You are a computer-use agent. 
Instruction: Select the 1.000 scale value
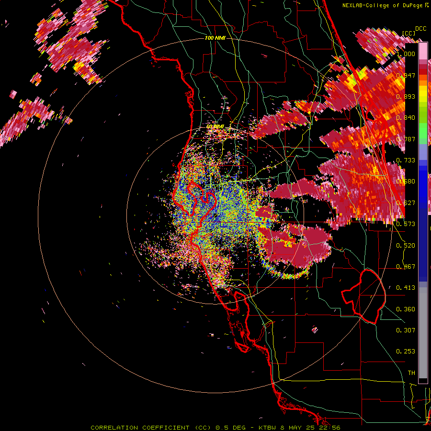pos(406,54)
